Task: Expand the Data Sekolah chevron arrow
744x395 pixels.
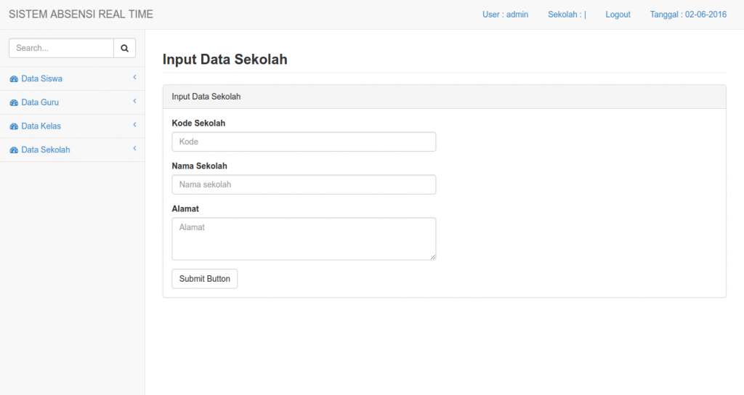Action: click(134, 148)
